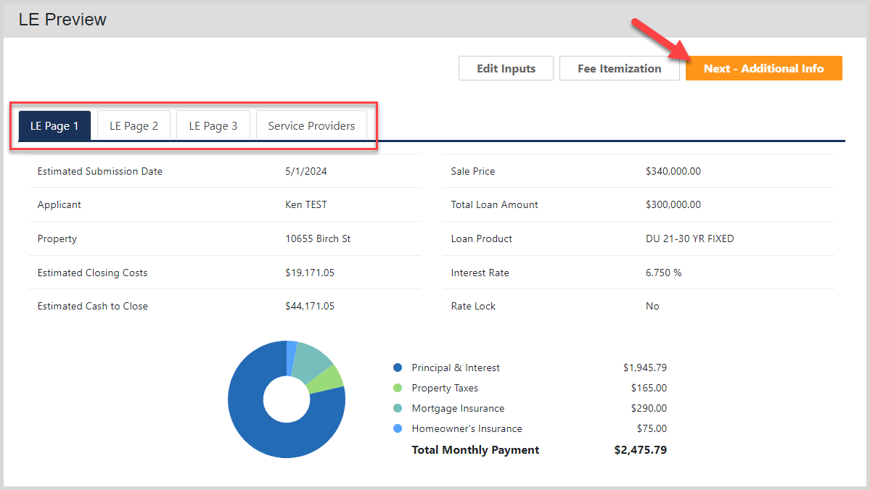This screenshot has height=490, width=870.
Task: Click the LE Preview heading
Action: [62, 20]
